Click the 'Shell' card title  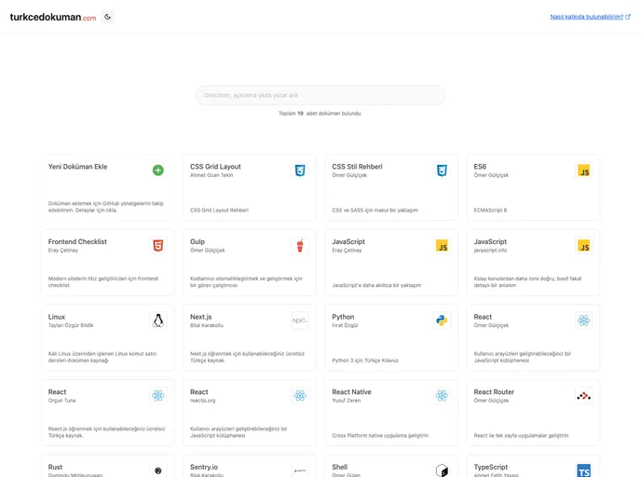click(x=340, y=467)
